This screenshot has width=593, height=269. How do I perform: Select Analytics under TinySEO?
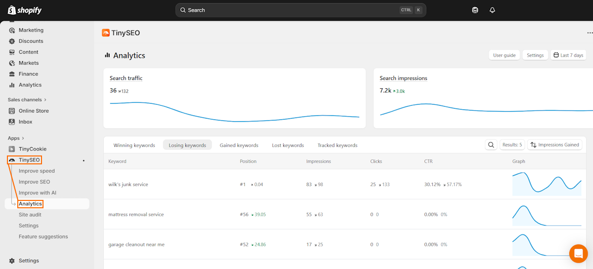[x=30, y=204]
